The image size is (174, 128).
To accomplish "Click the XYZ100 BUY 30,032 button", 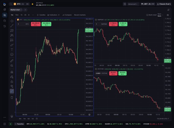I will tap(122, 73).
